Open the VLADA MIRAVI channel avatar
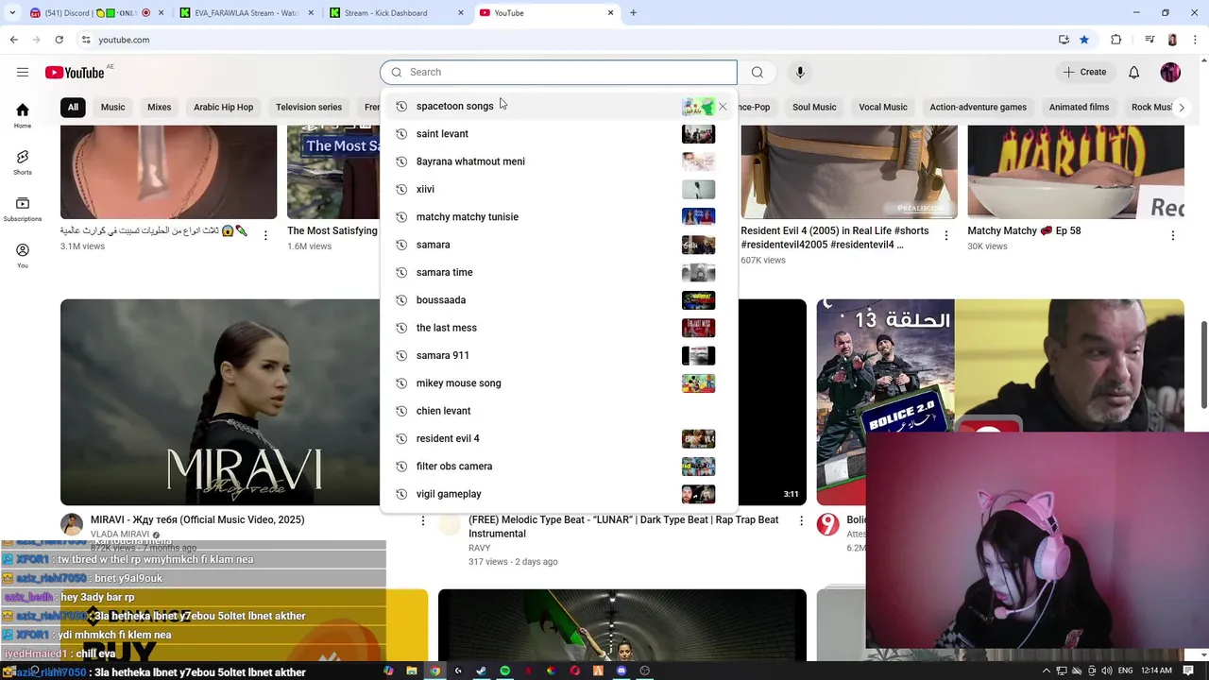 coord(72,524)
